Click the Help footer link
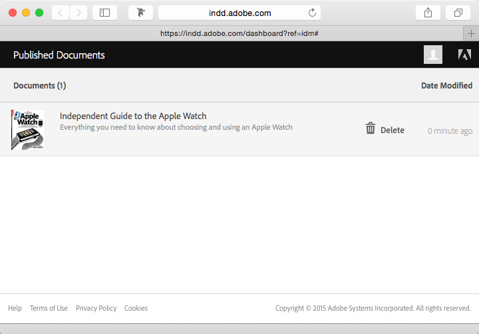479x334 pixels. 15,308
